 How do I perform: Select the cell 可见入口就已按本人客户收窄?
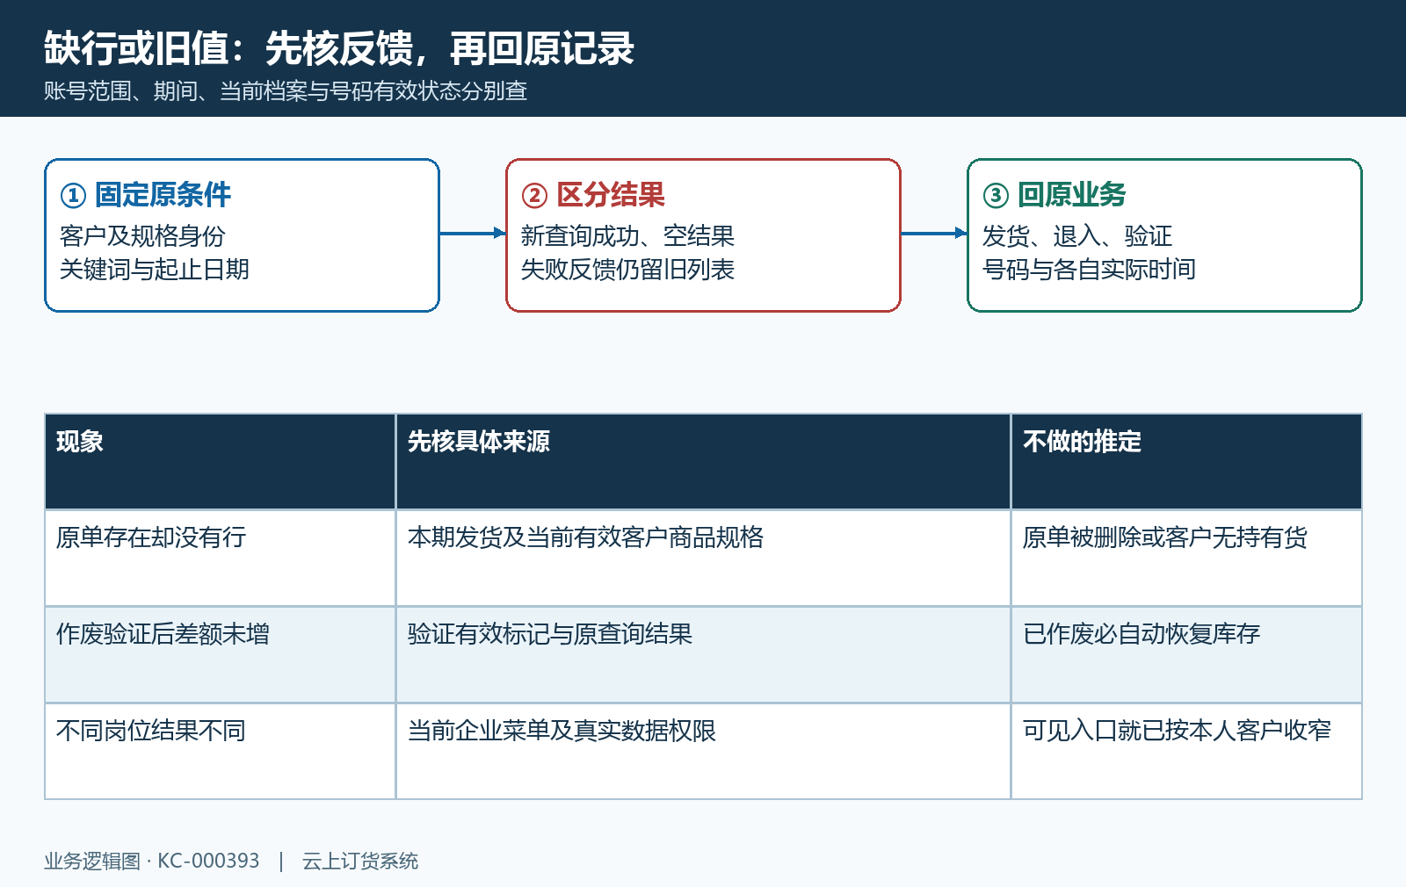[1186, 752]
